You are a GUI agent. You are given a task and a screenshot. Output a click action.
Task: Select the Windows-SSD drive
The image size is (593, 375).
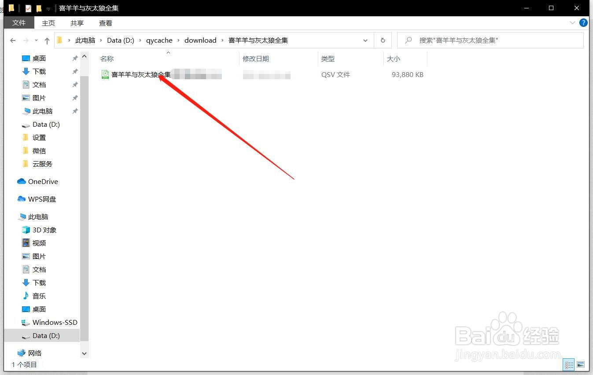pos(55,322)
